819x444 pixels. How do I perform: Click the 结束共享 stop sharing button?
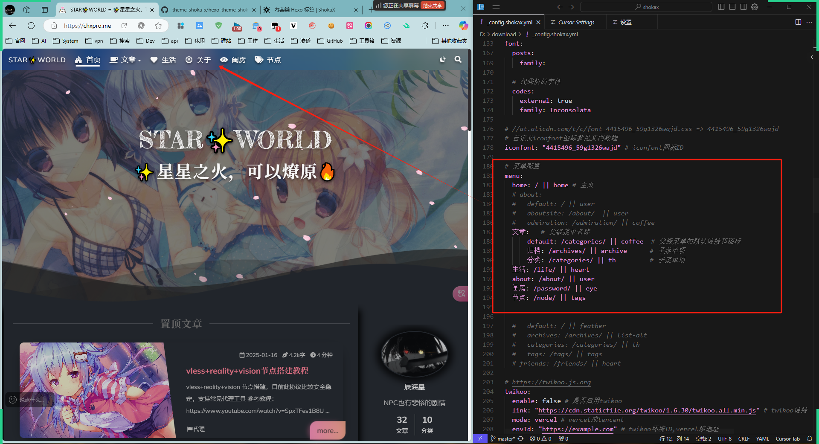pos(433,6)
